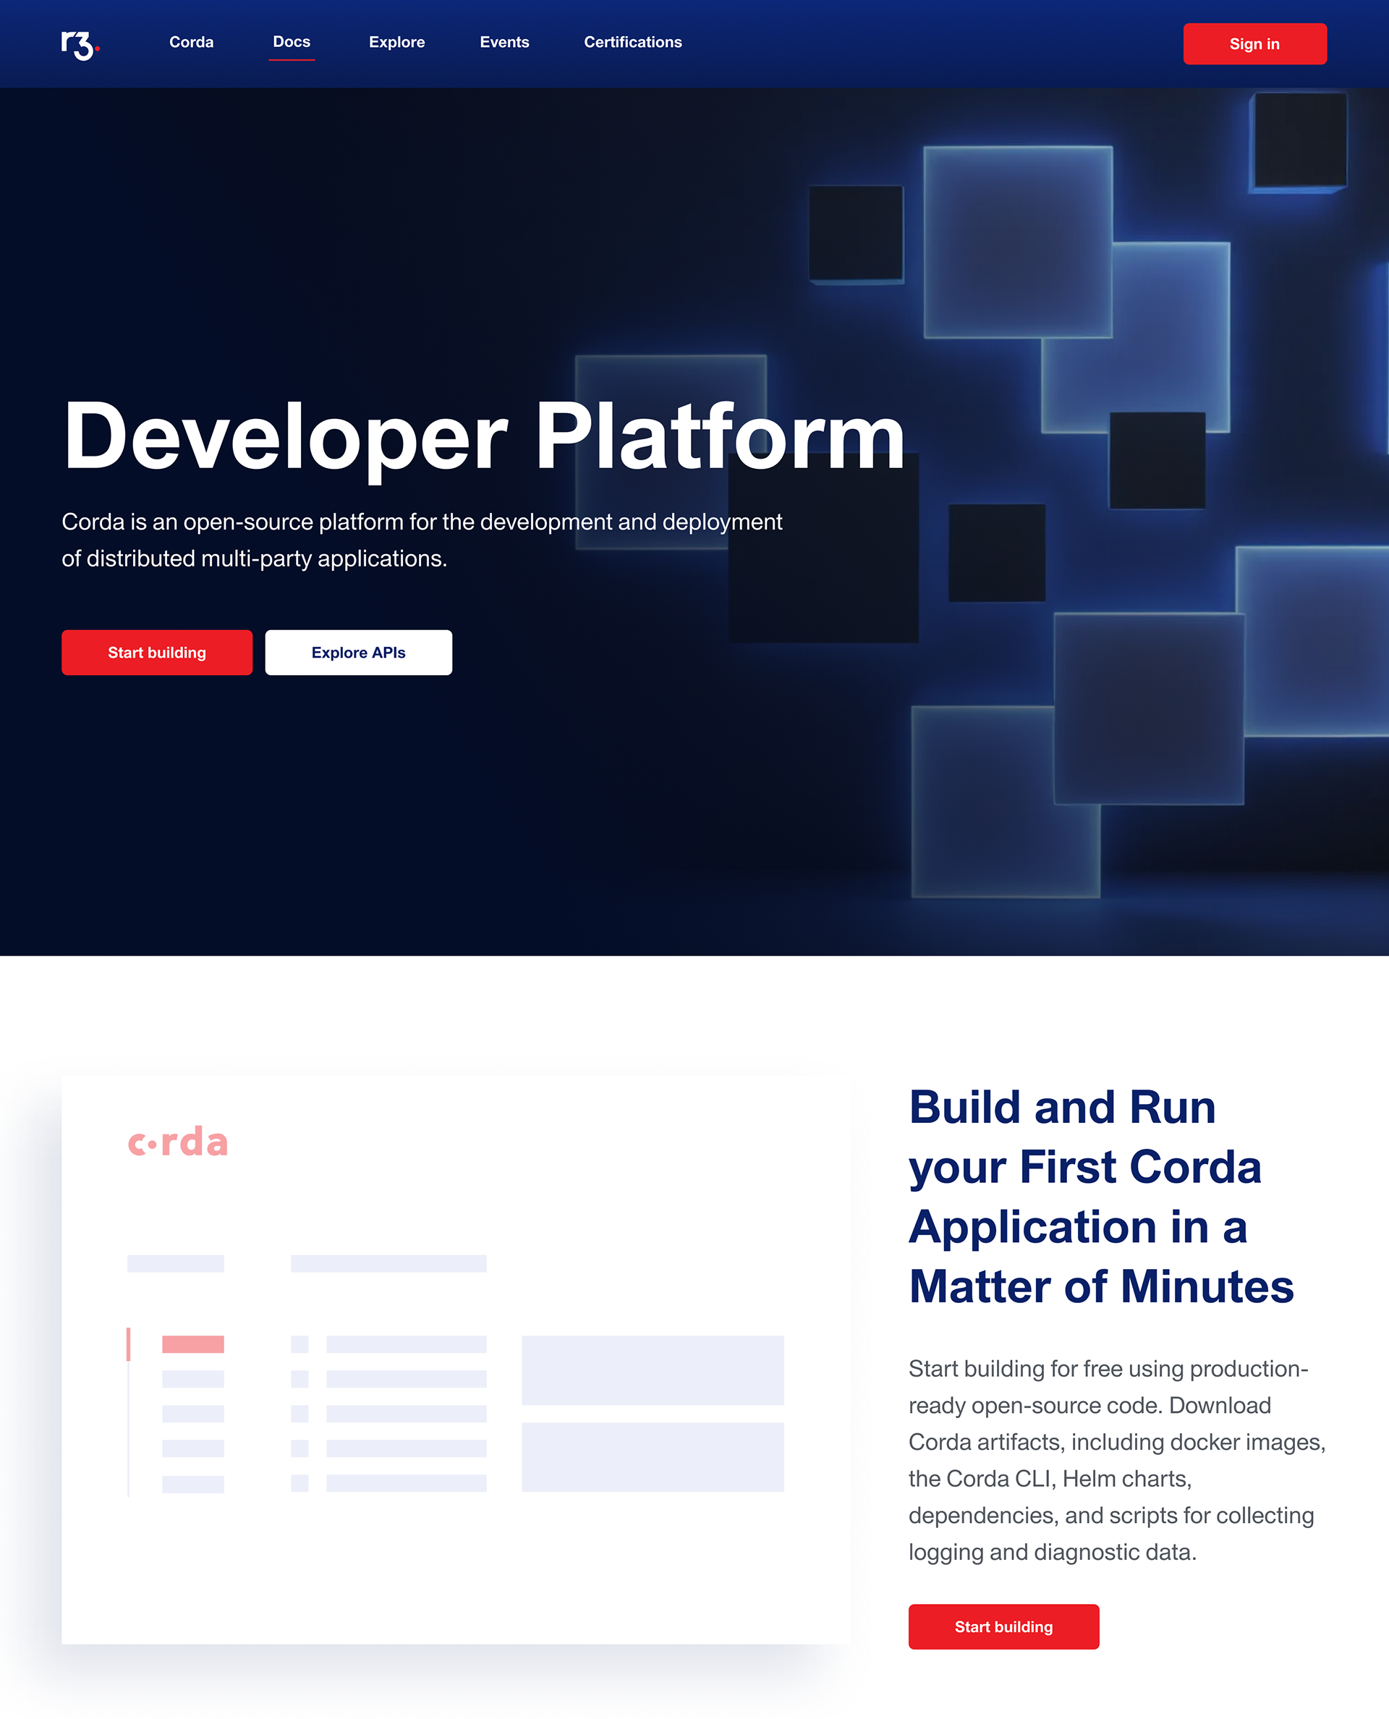The height and width of the screenshot is (1719, 1389).
Task: Click the 'Corda is an open-source platform' text
Action: point(422,540)
